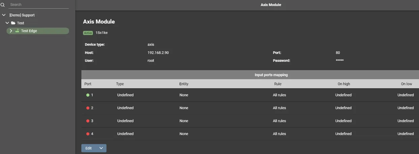Screen dimensions: 419x154
Task: Collapse the Test folder chevron
Action: (7, 23)
